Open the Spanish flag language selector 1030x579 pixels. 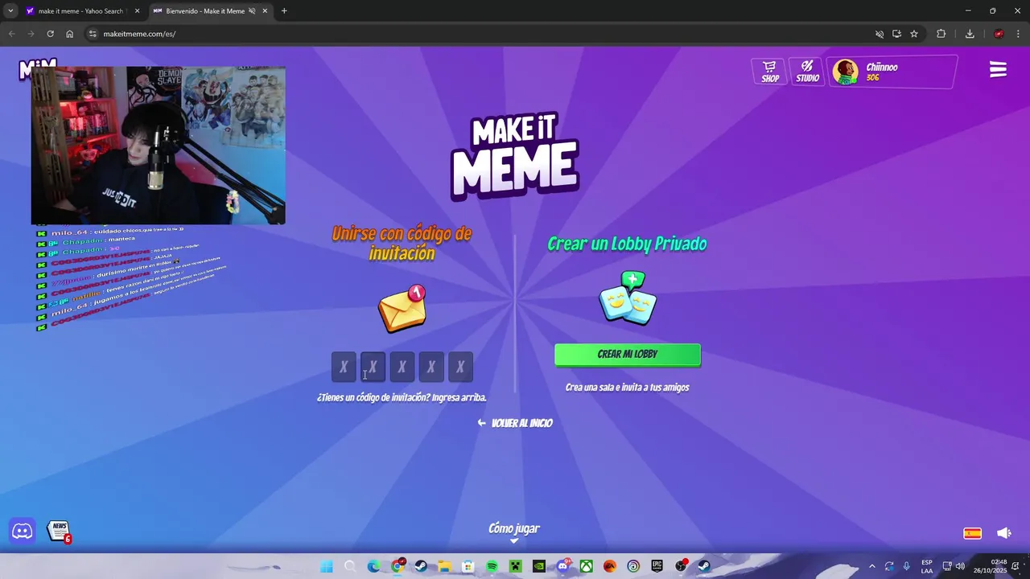click(972, 533)
